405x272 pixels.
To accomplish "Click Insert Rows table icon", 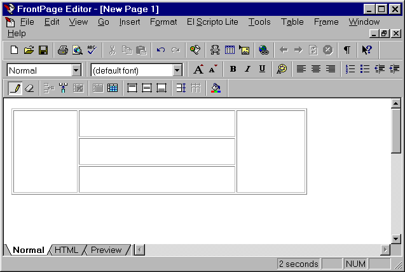I will click(x=49, y=88).
